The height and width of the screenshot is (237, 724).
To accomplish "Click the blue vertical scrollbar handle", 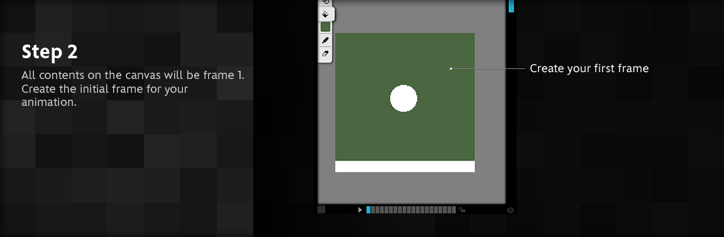I will coord(511,6).
